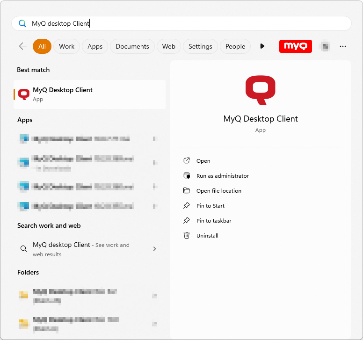Click the Folders section heading
Viewport: 363px width, 340px height.
tap(28, 272)
